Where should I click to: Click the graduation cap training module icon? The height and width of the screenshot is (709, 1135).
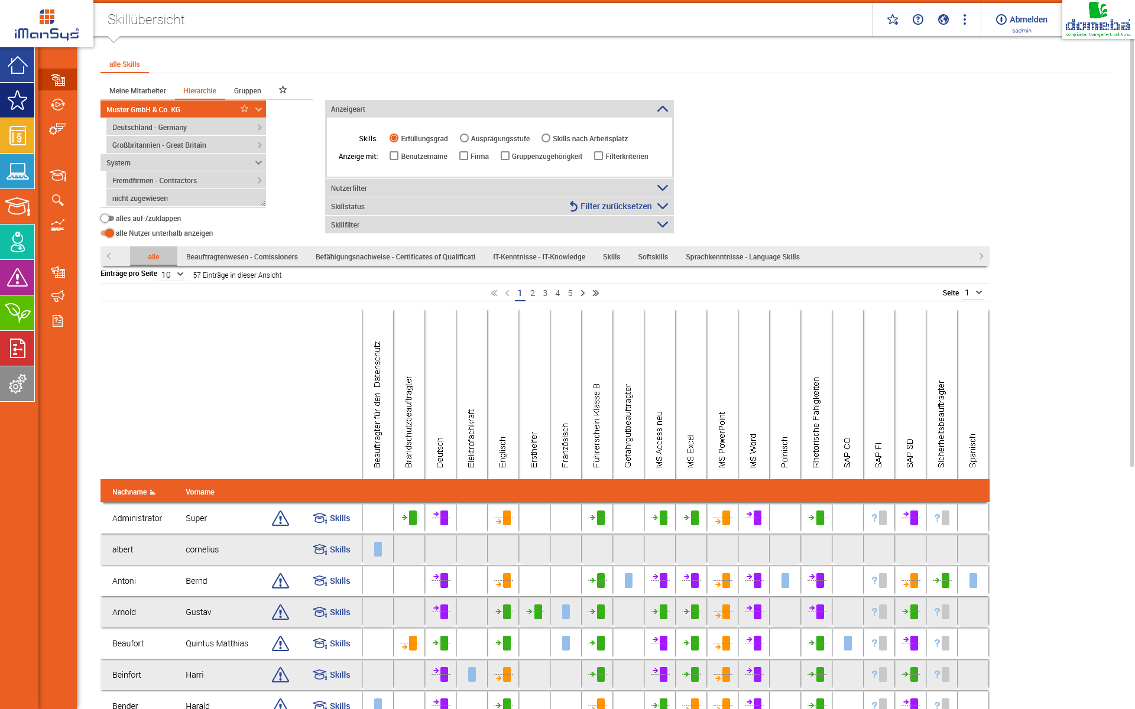tap(17, 207)
